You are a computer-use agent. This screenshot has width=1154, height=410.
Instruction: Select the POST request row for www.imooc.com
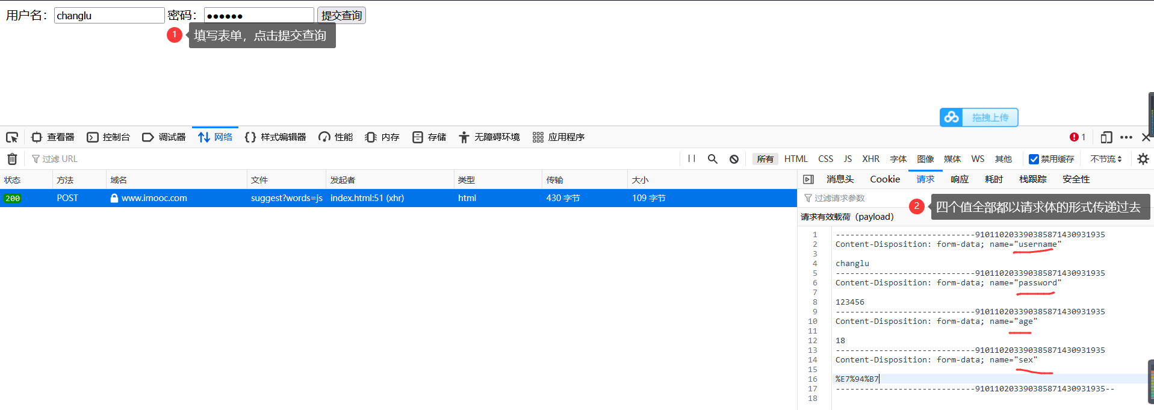click(399, 198)
